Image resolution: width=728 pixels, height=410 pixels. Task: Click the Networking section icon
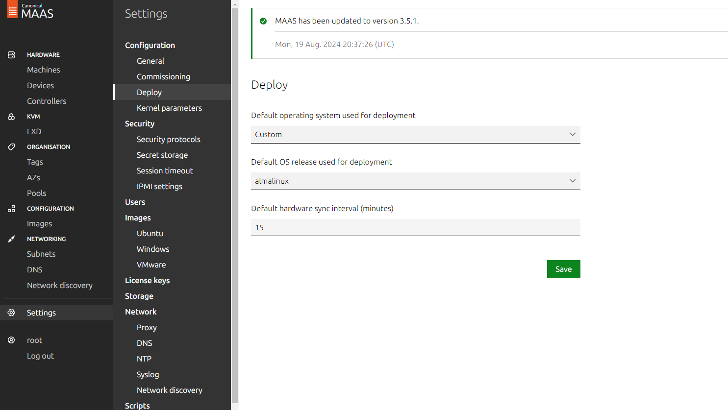tap(11, 239)
